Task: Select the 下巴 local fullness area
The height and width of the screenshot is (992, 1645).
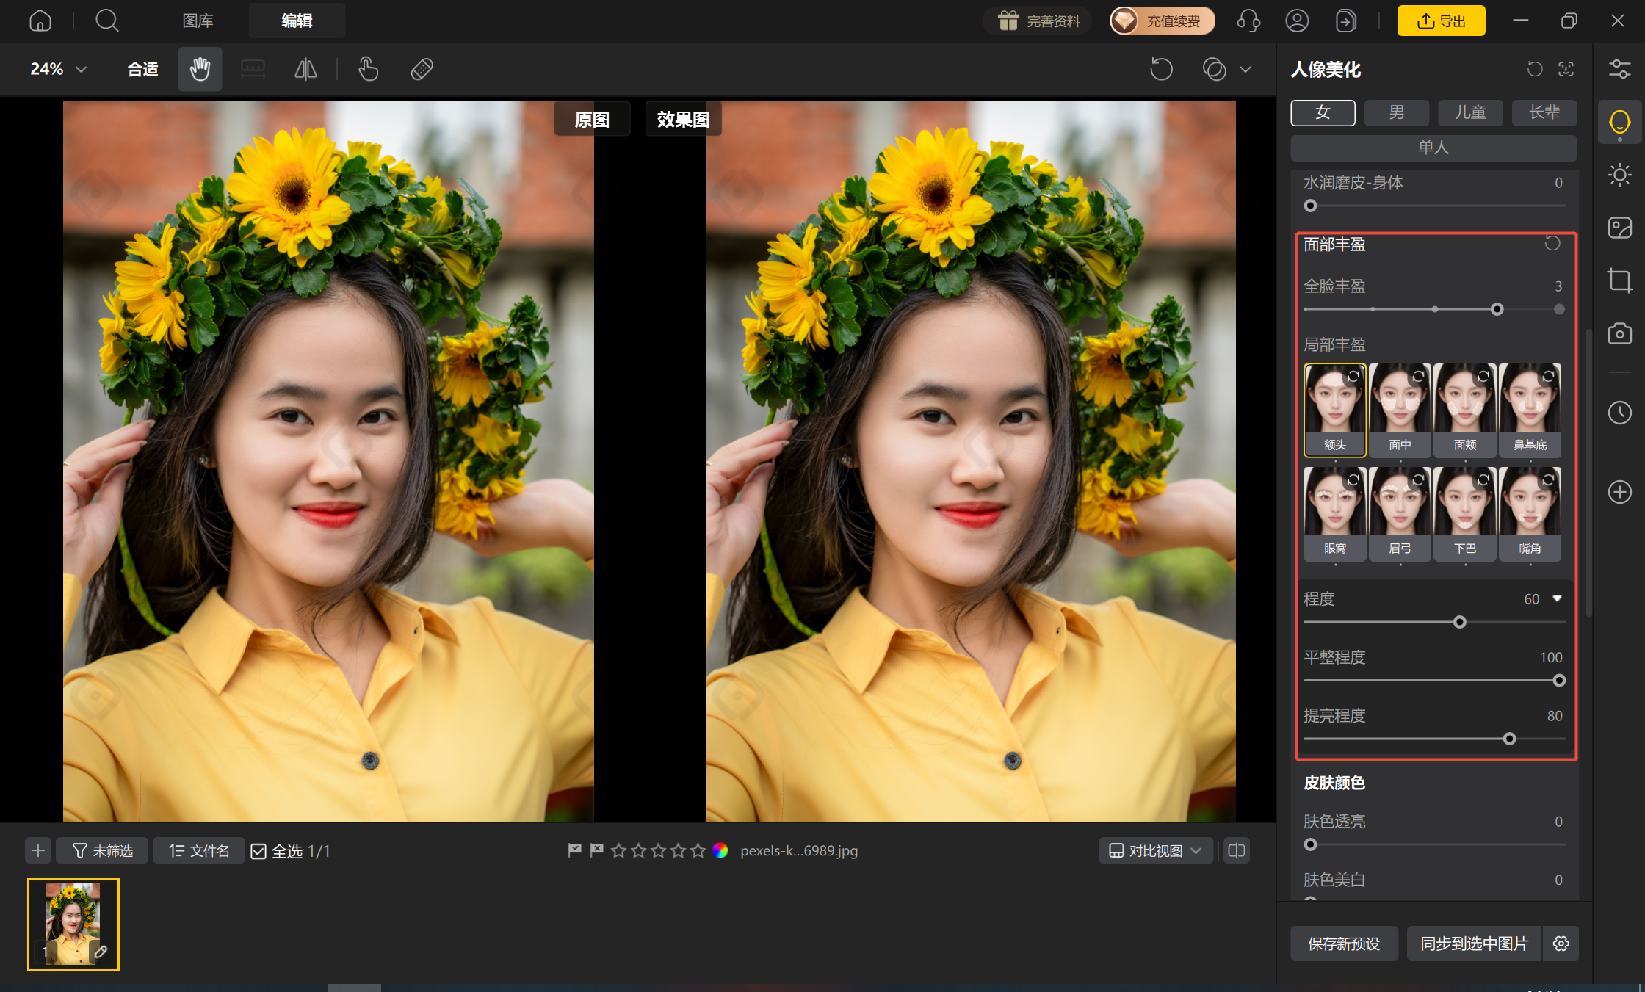Action: (x=1465, y=514)
